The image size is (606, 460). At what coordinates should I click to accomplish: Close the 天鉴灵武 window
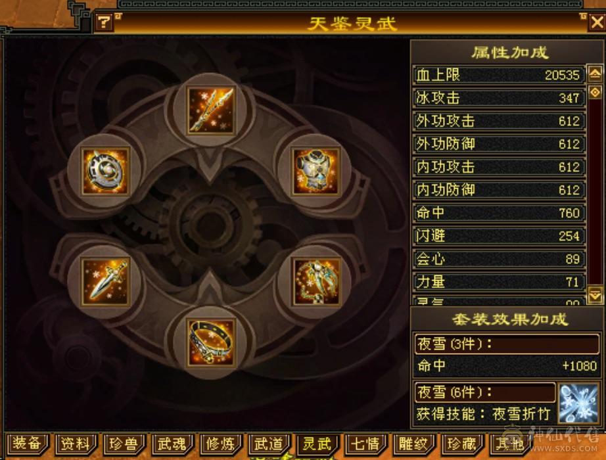[597, 22]
